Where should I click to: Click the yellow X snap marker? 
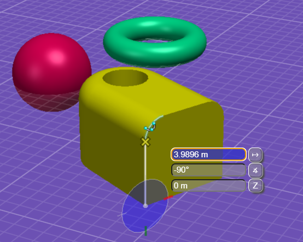[x=145, y=142]
